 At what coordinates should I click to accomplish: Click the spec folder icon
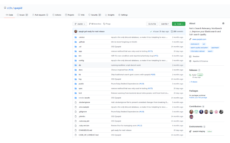click(76, 88)
